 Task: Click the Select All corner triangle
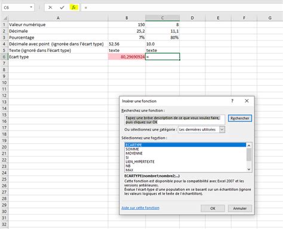5,18
